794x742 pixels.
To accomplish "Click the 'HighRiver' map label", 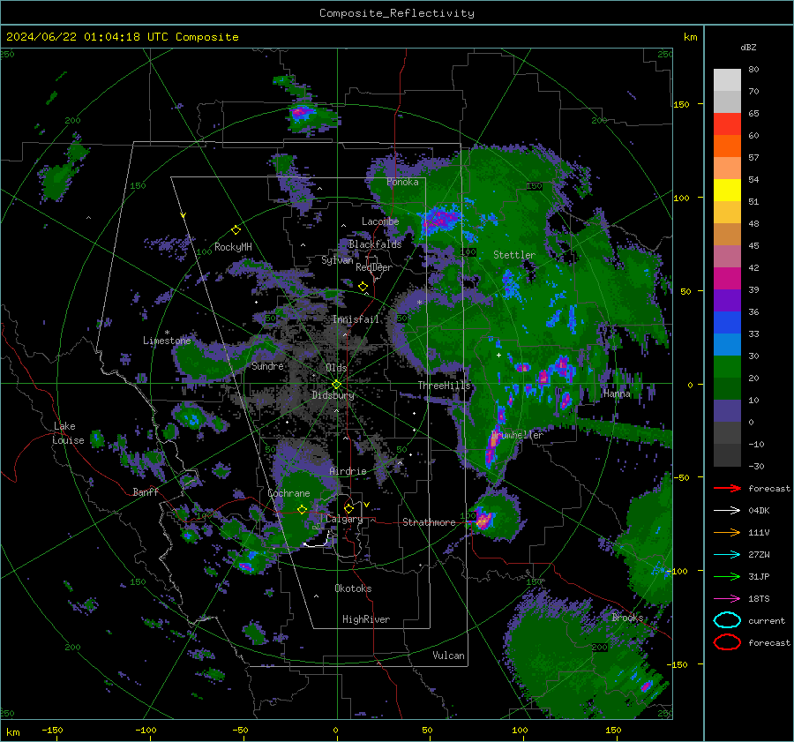I will [366, 619].
